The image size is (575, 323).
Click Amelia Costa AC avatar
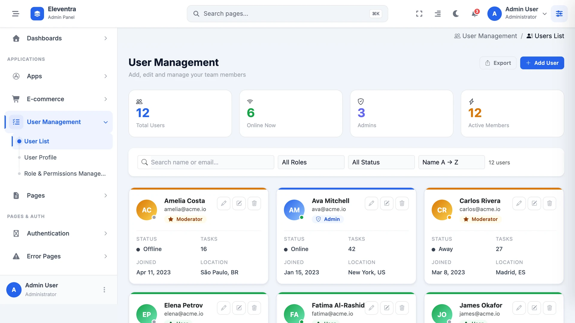tap(146, 210)
